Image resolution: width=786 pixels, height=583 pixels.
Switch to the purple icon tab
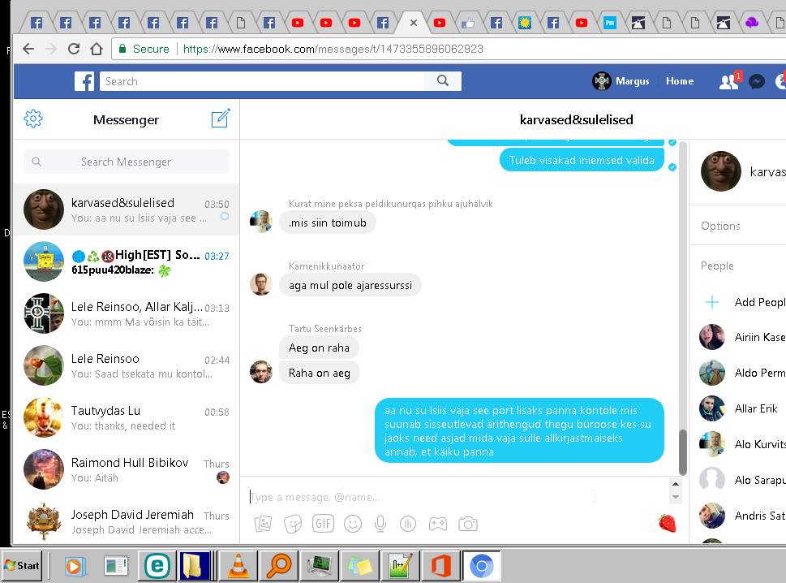(x=751, y=23)
